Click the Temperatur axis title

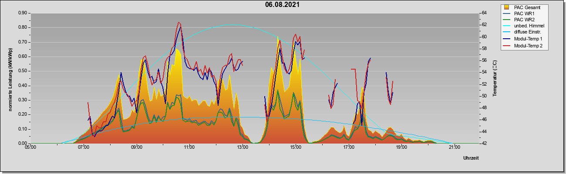(x=494, y=78)
